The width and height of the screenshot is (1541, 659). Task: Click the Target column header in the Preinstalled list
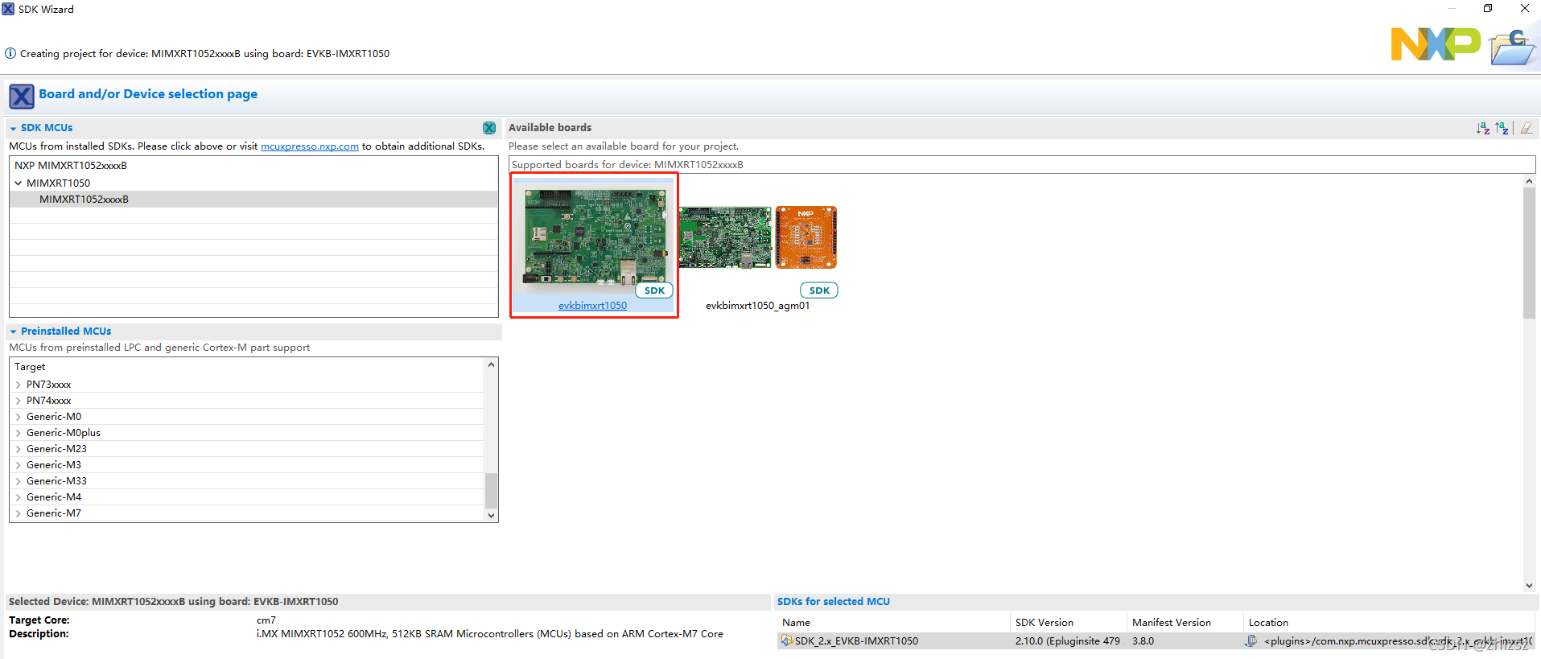(x=247, y=367)
